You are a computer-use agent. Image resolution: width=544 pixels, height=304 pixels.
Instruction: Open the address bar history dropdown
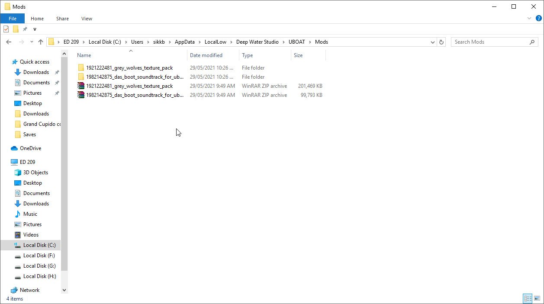point(433,42)
